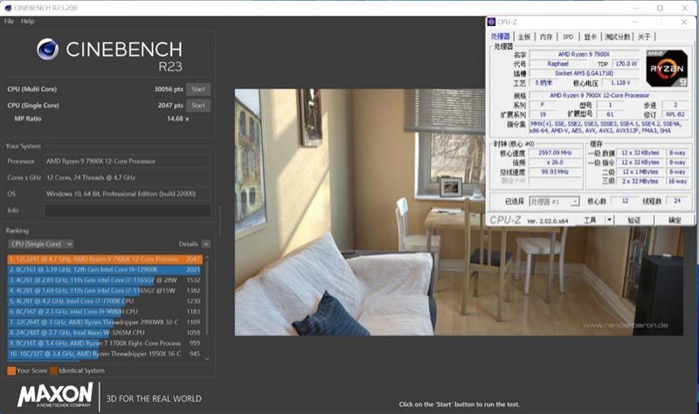This screenshot has width=699, height=414.
Task: Switch to the SPD tab in CPU-Z
Action: pos(568,37)
